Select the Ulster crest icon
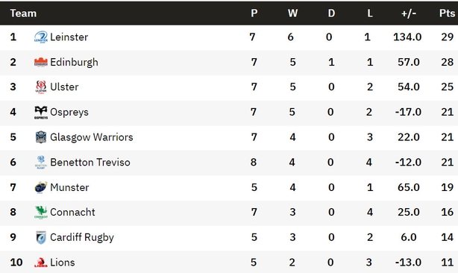 41,87
